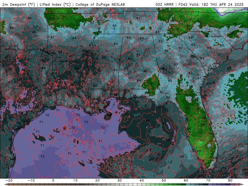Screen dimensions: 248x186
Task: Click the '-20' label on the color scale
Action: (x=9, y=180)
